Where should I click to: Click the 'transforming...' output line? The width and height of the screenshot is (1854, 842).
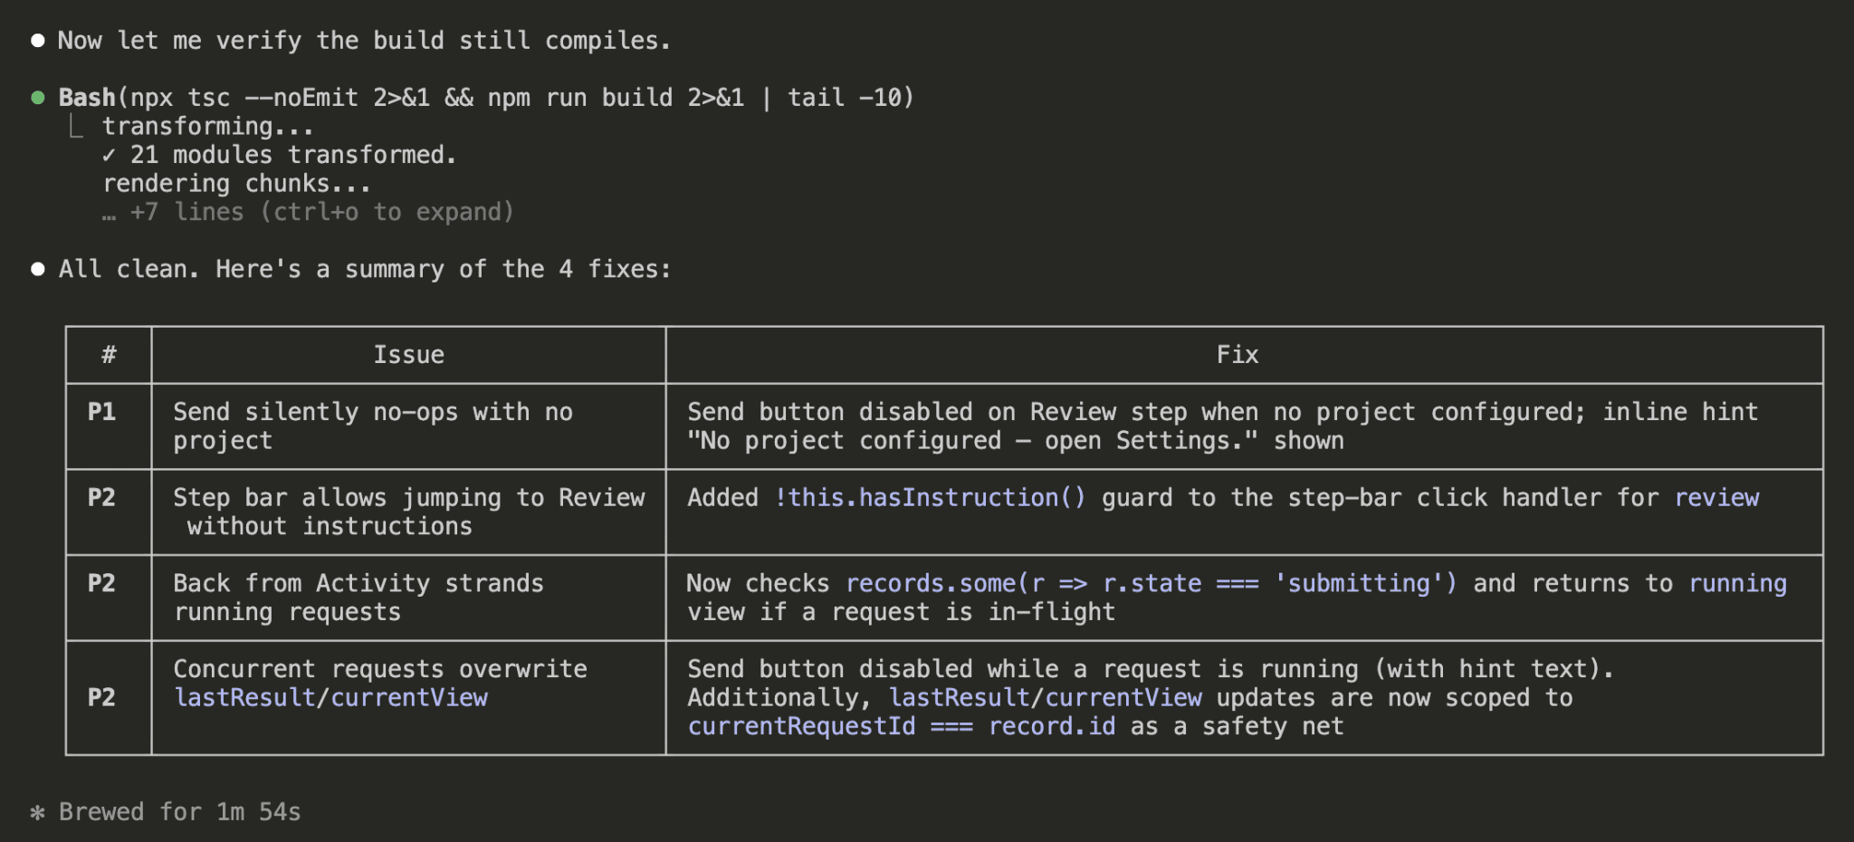tap(207, 126)
